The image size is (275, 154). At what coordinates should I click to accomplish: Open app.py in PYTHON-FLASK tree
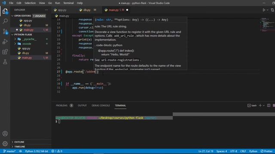[26, 48]
